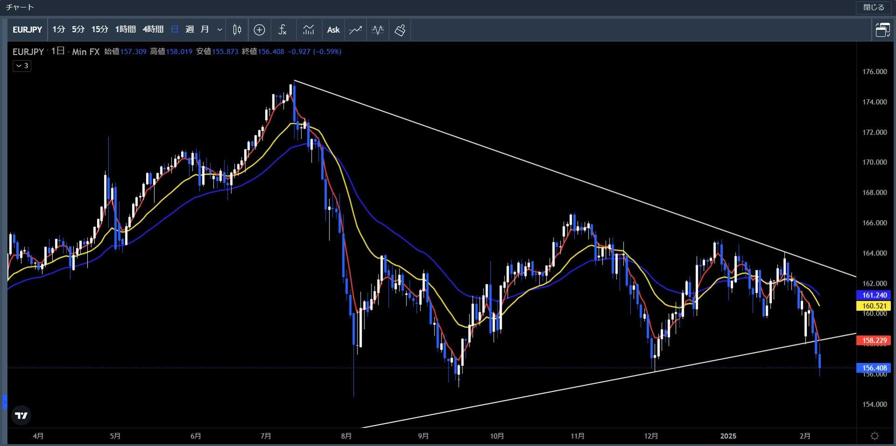The height and width of the screenshot is (446, 896).
Task: Open the candlestick chart type selector
Action: [237, 30]
